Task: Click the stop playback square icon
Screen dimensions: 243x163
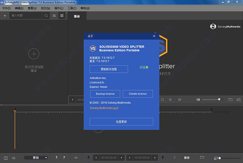Action: point(162,99)
